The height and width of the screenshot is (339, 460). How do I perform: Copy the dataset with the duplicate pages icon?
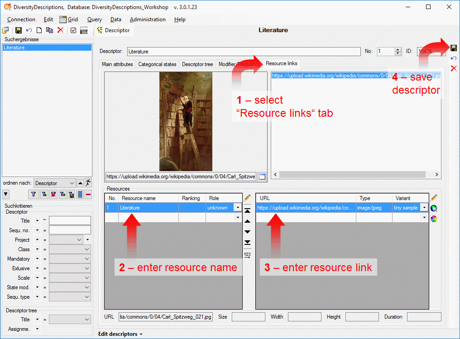click(50, 30)
